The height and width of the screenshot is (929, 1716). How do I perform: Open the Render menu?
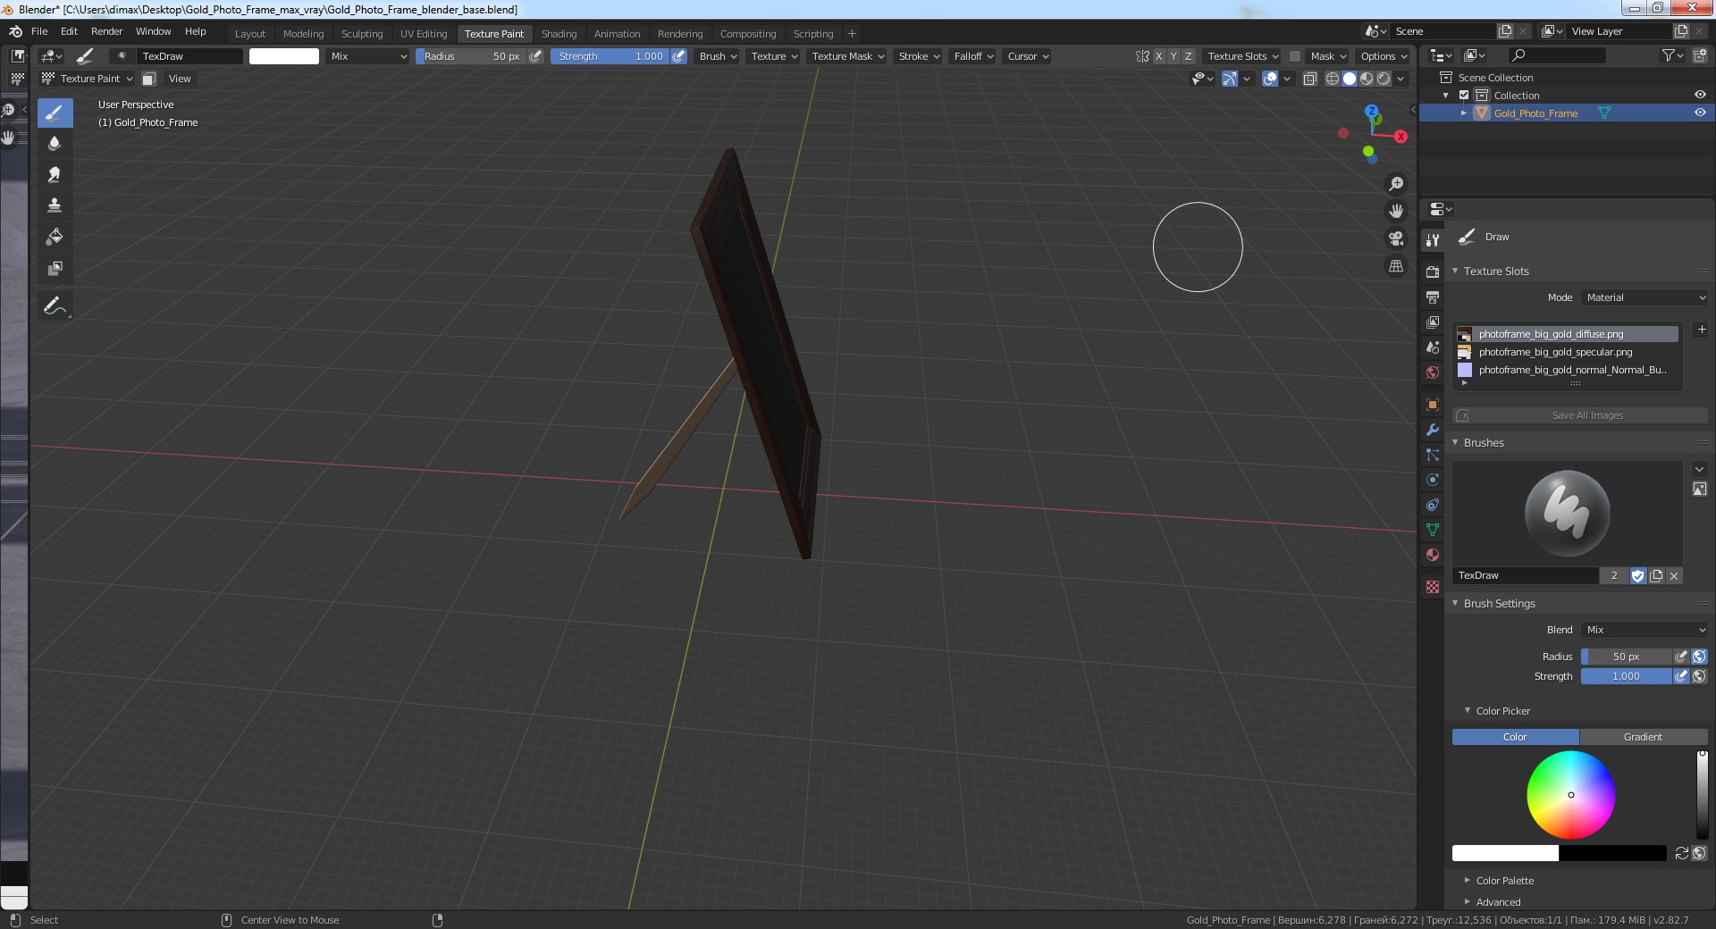[x=106, y=31]
